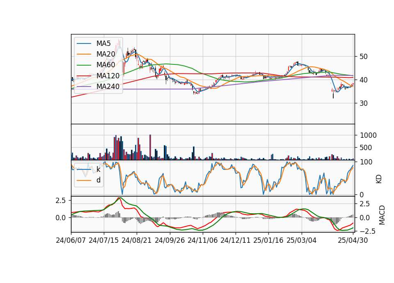Click the volume axis value 500
The image size is (394, 283).
coord(366,148)
